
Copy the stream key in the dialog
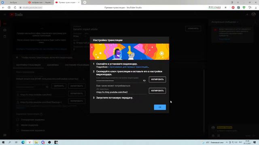click(157, 79)
